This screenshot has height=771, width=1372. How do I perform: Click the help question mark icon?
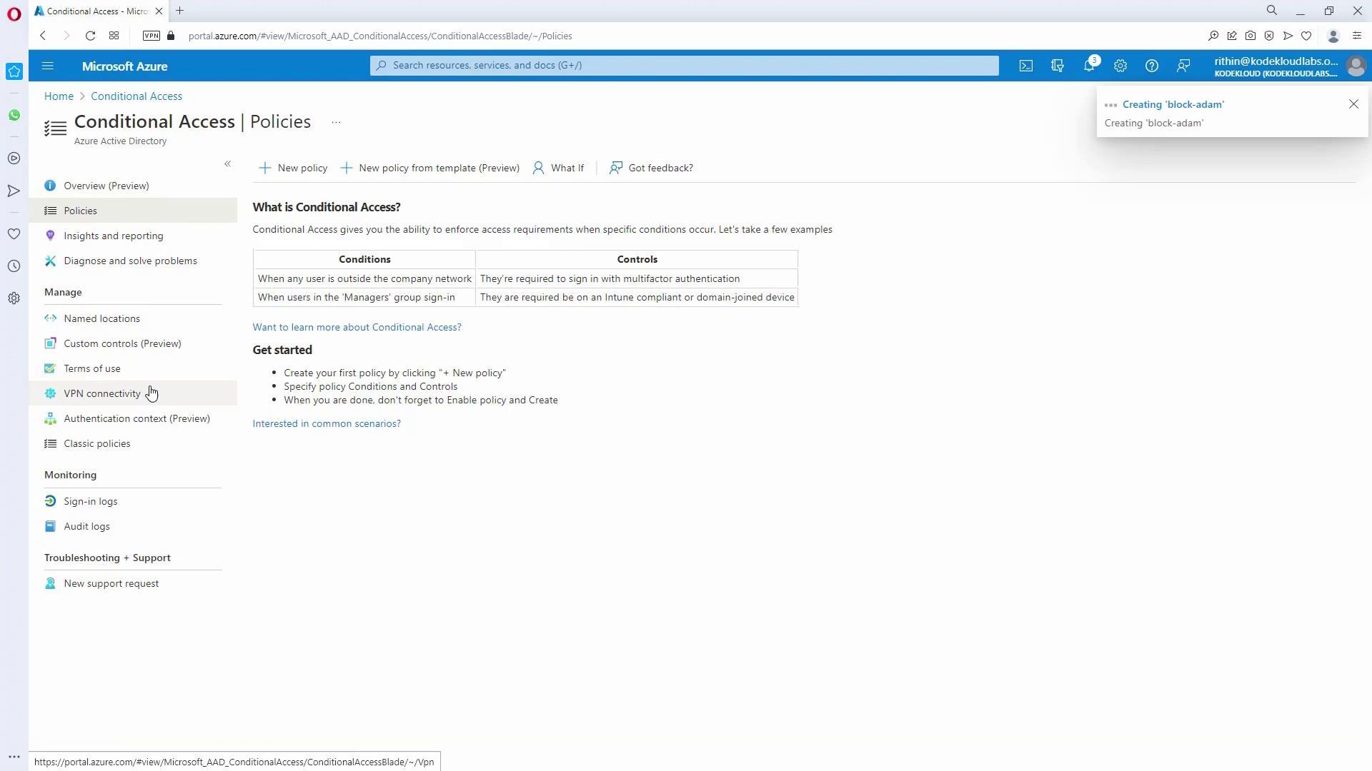pos(1151,66)
